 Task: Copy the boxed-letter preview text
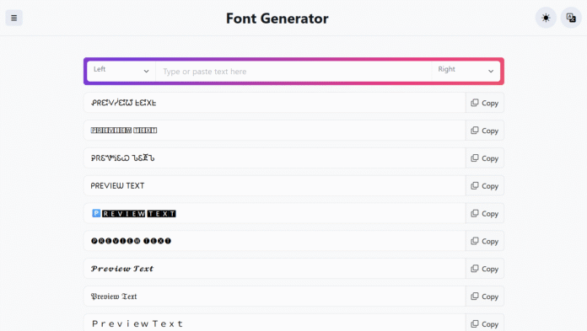coord(484,131)
